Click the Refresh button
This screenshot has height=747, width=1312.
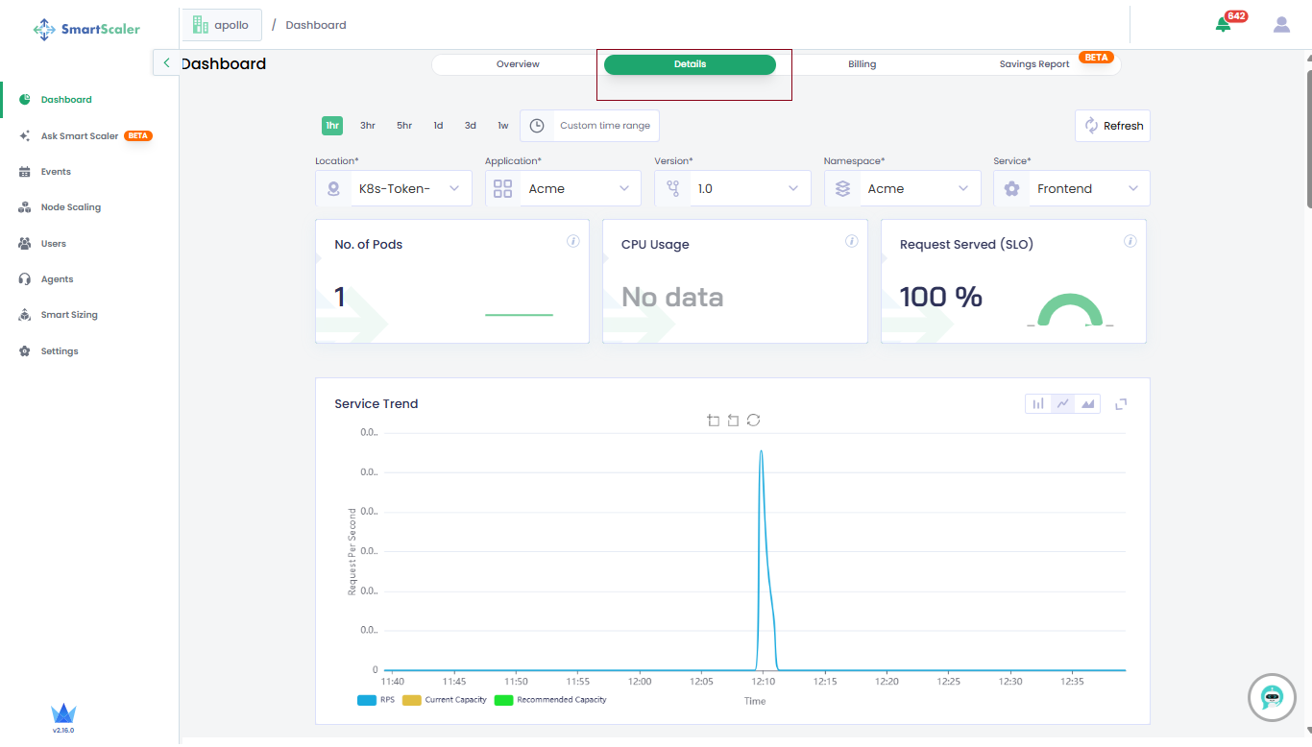(1112, 126)
